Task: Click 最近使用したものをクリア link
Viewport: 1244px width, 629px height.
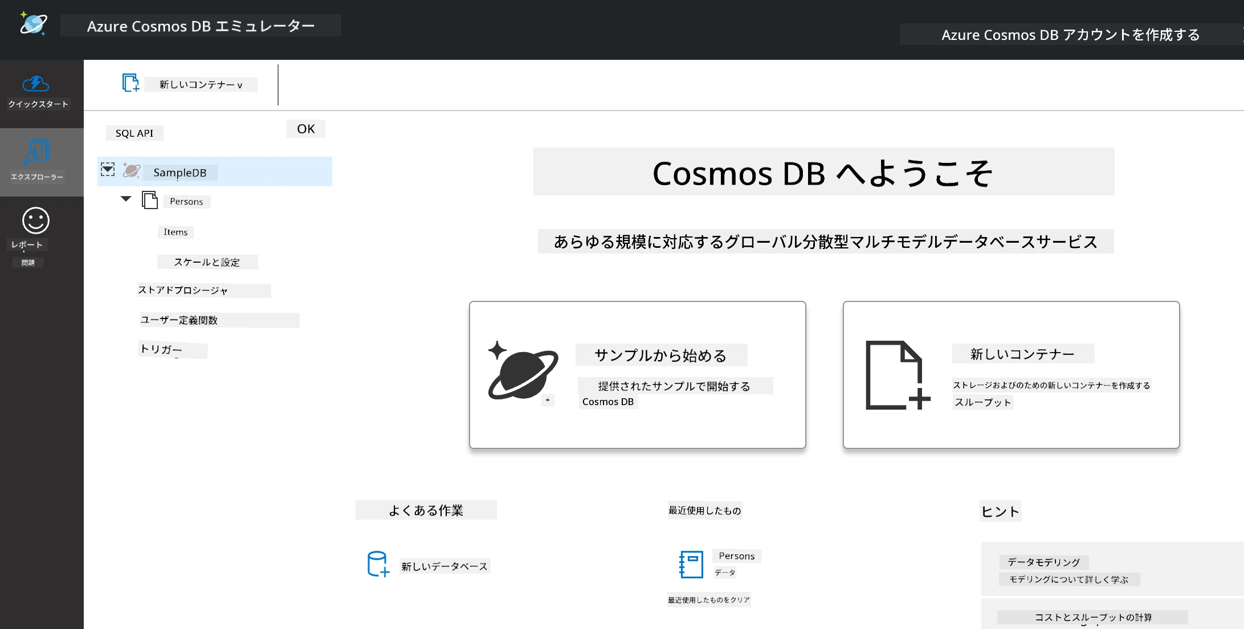Action: click(x=709, y=600)
